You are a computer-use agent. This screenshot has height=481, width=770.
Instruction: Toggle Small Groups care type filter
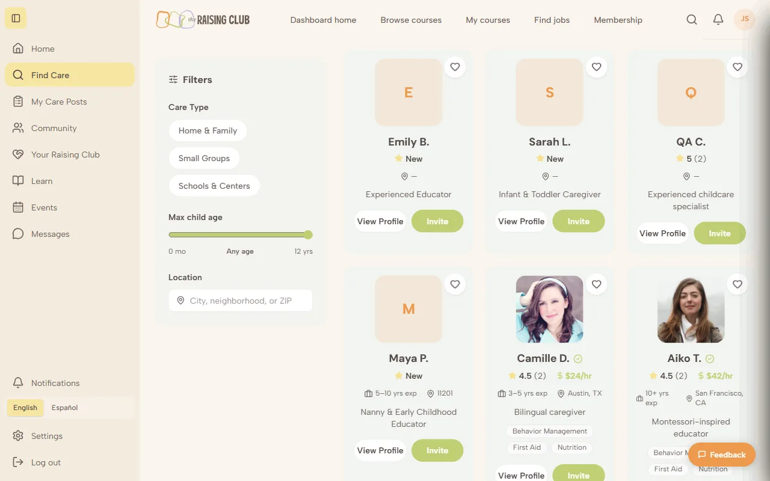tap(204, 158)
